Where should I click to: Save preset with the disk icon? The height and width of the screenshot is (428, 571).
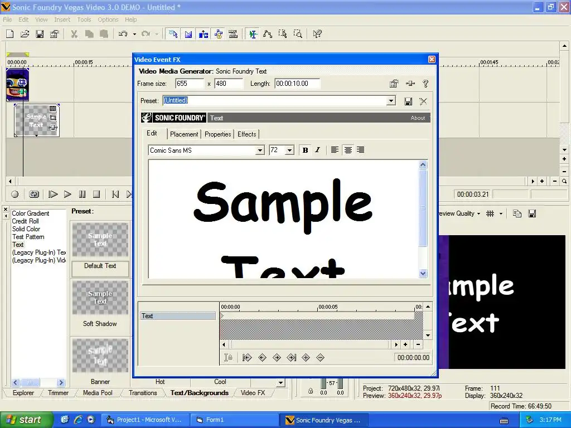[408, 101]
